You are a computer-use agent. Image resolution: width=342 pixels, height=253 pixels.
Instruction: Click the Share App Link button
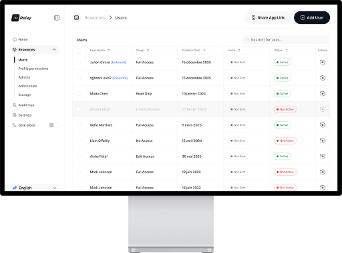268,17
